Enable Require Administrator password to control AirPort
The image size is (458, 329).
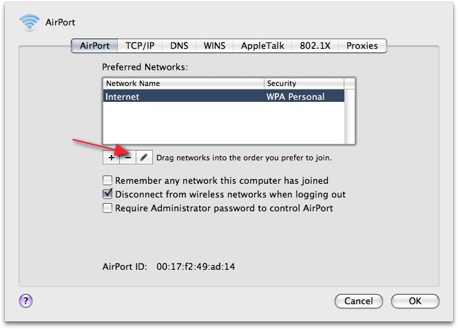pos(107,209)
